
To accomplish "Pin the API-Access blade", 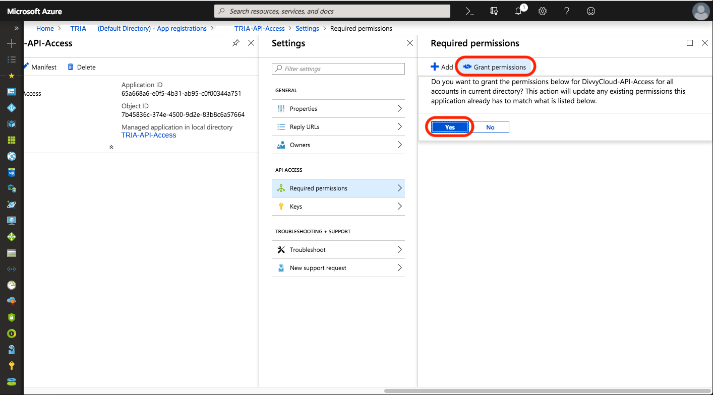I will tap(235, 43).
